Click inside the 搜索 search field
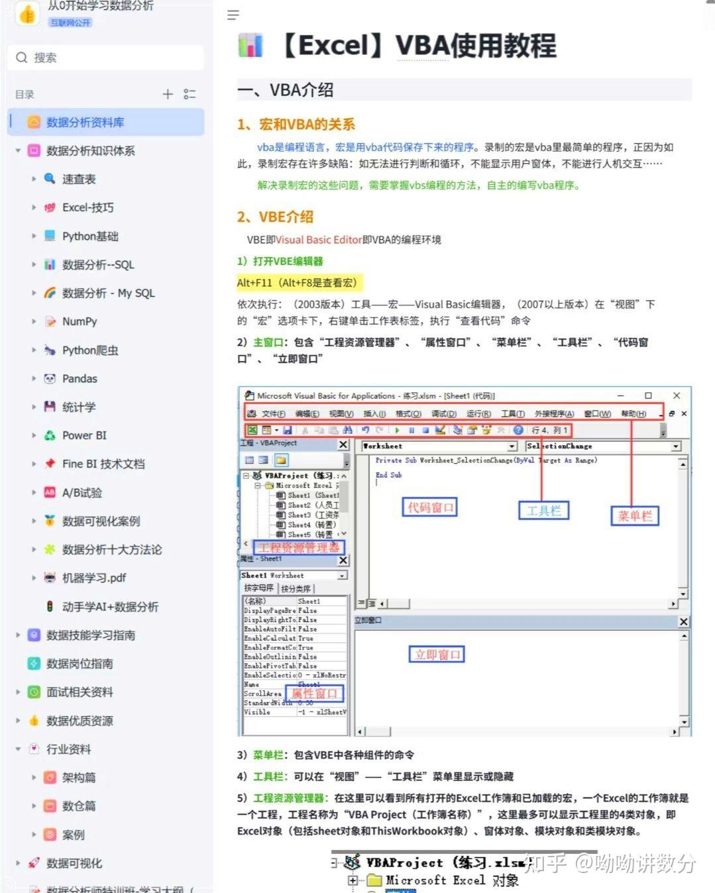Image resolution: width=715 pixels, height=893 pixels. pyautogui.click(x=106, y=58)
